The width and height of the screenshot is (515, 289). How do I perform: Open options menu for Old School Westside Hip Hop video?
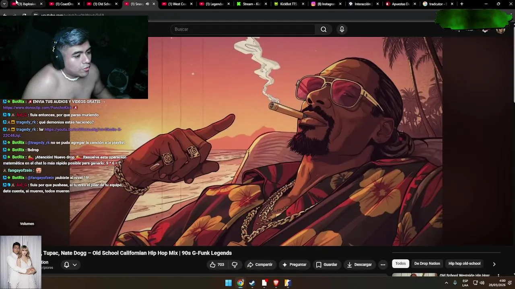(499, 276)
